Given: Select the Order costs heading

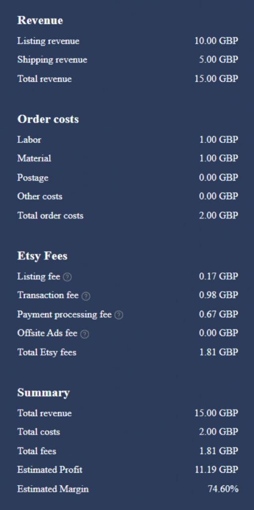Looking at the screenshot, I should click(x=48, y=119).
